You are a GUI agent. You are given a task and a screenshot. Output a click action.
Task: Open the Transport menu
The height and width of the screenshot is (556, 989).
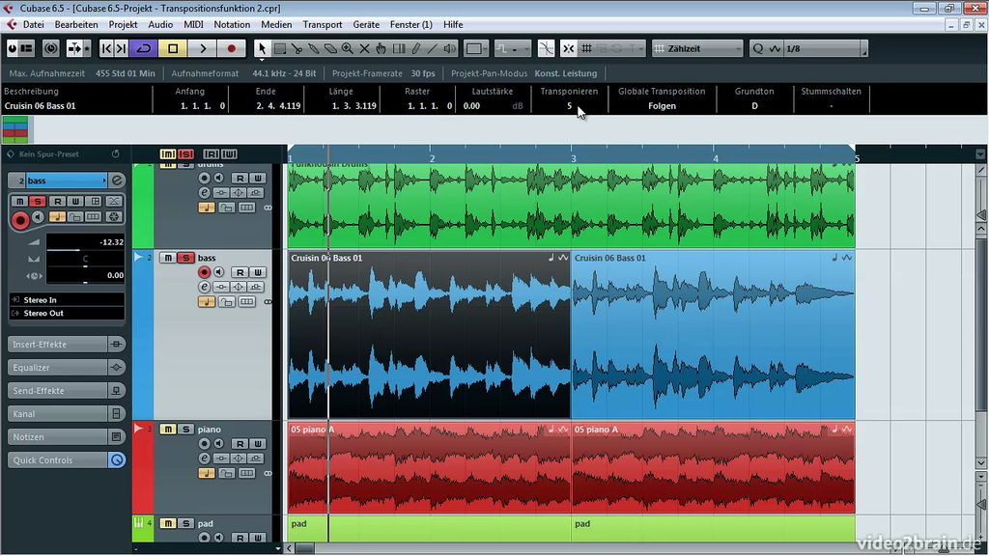pos(323,24)
